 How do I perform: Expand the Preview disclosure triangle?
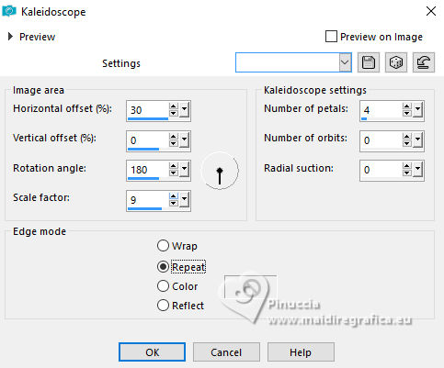(10, 37)
